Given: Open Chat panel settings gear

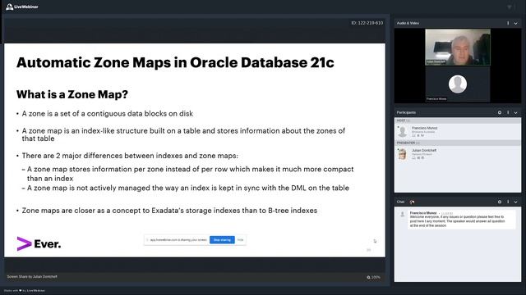Looking at the screenshot, I should [x=500, y=202].
